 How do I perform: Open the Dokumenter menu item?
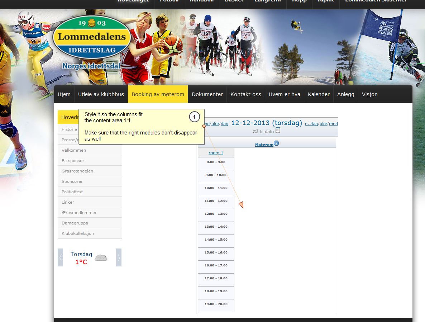click(x=207, y=94)
